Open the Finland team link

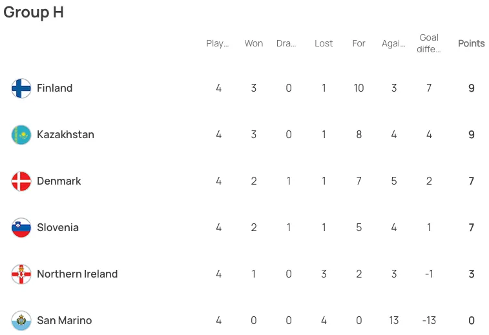(x=54, y=88)
